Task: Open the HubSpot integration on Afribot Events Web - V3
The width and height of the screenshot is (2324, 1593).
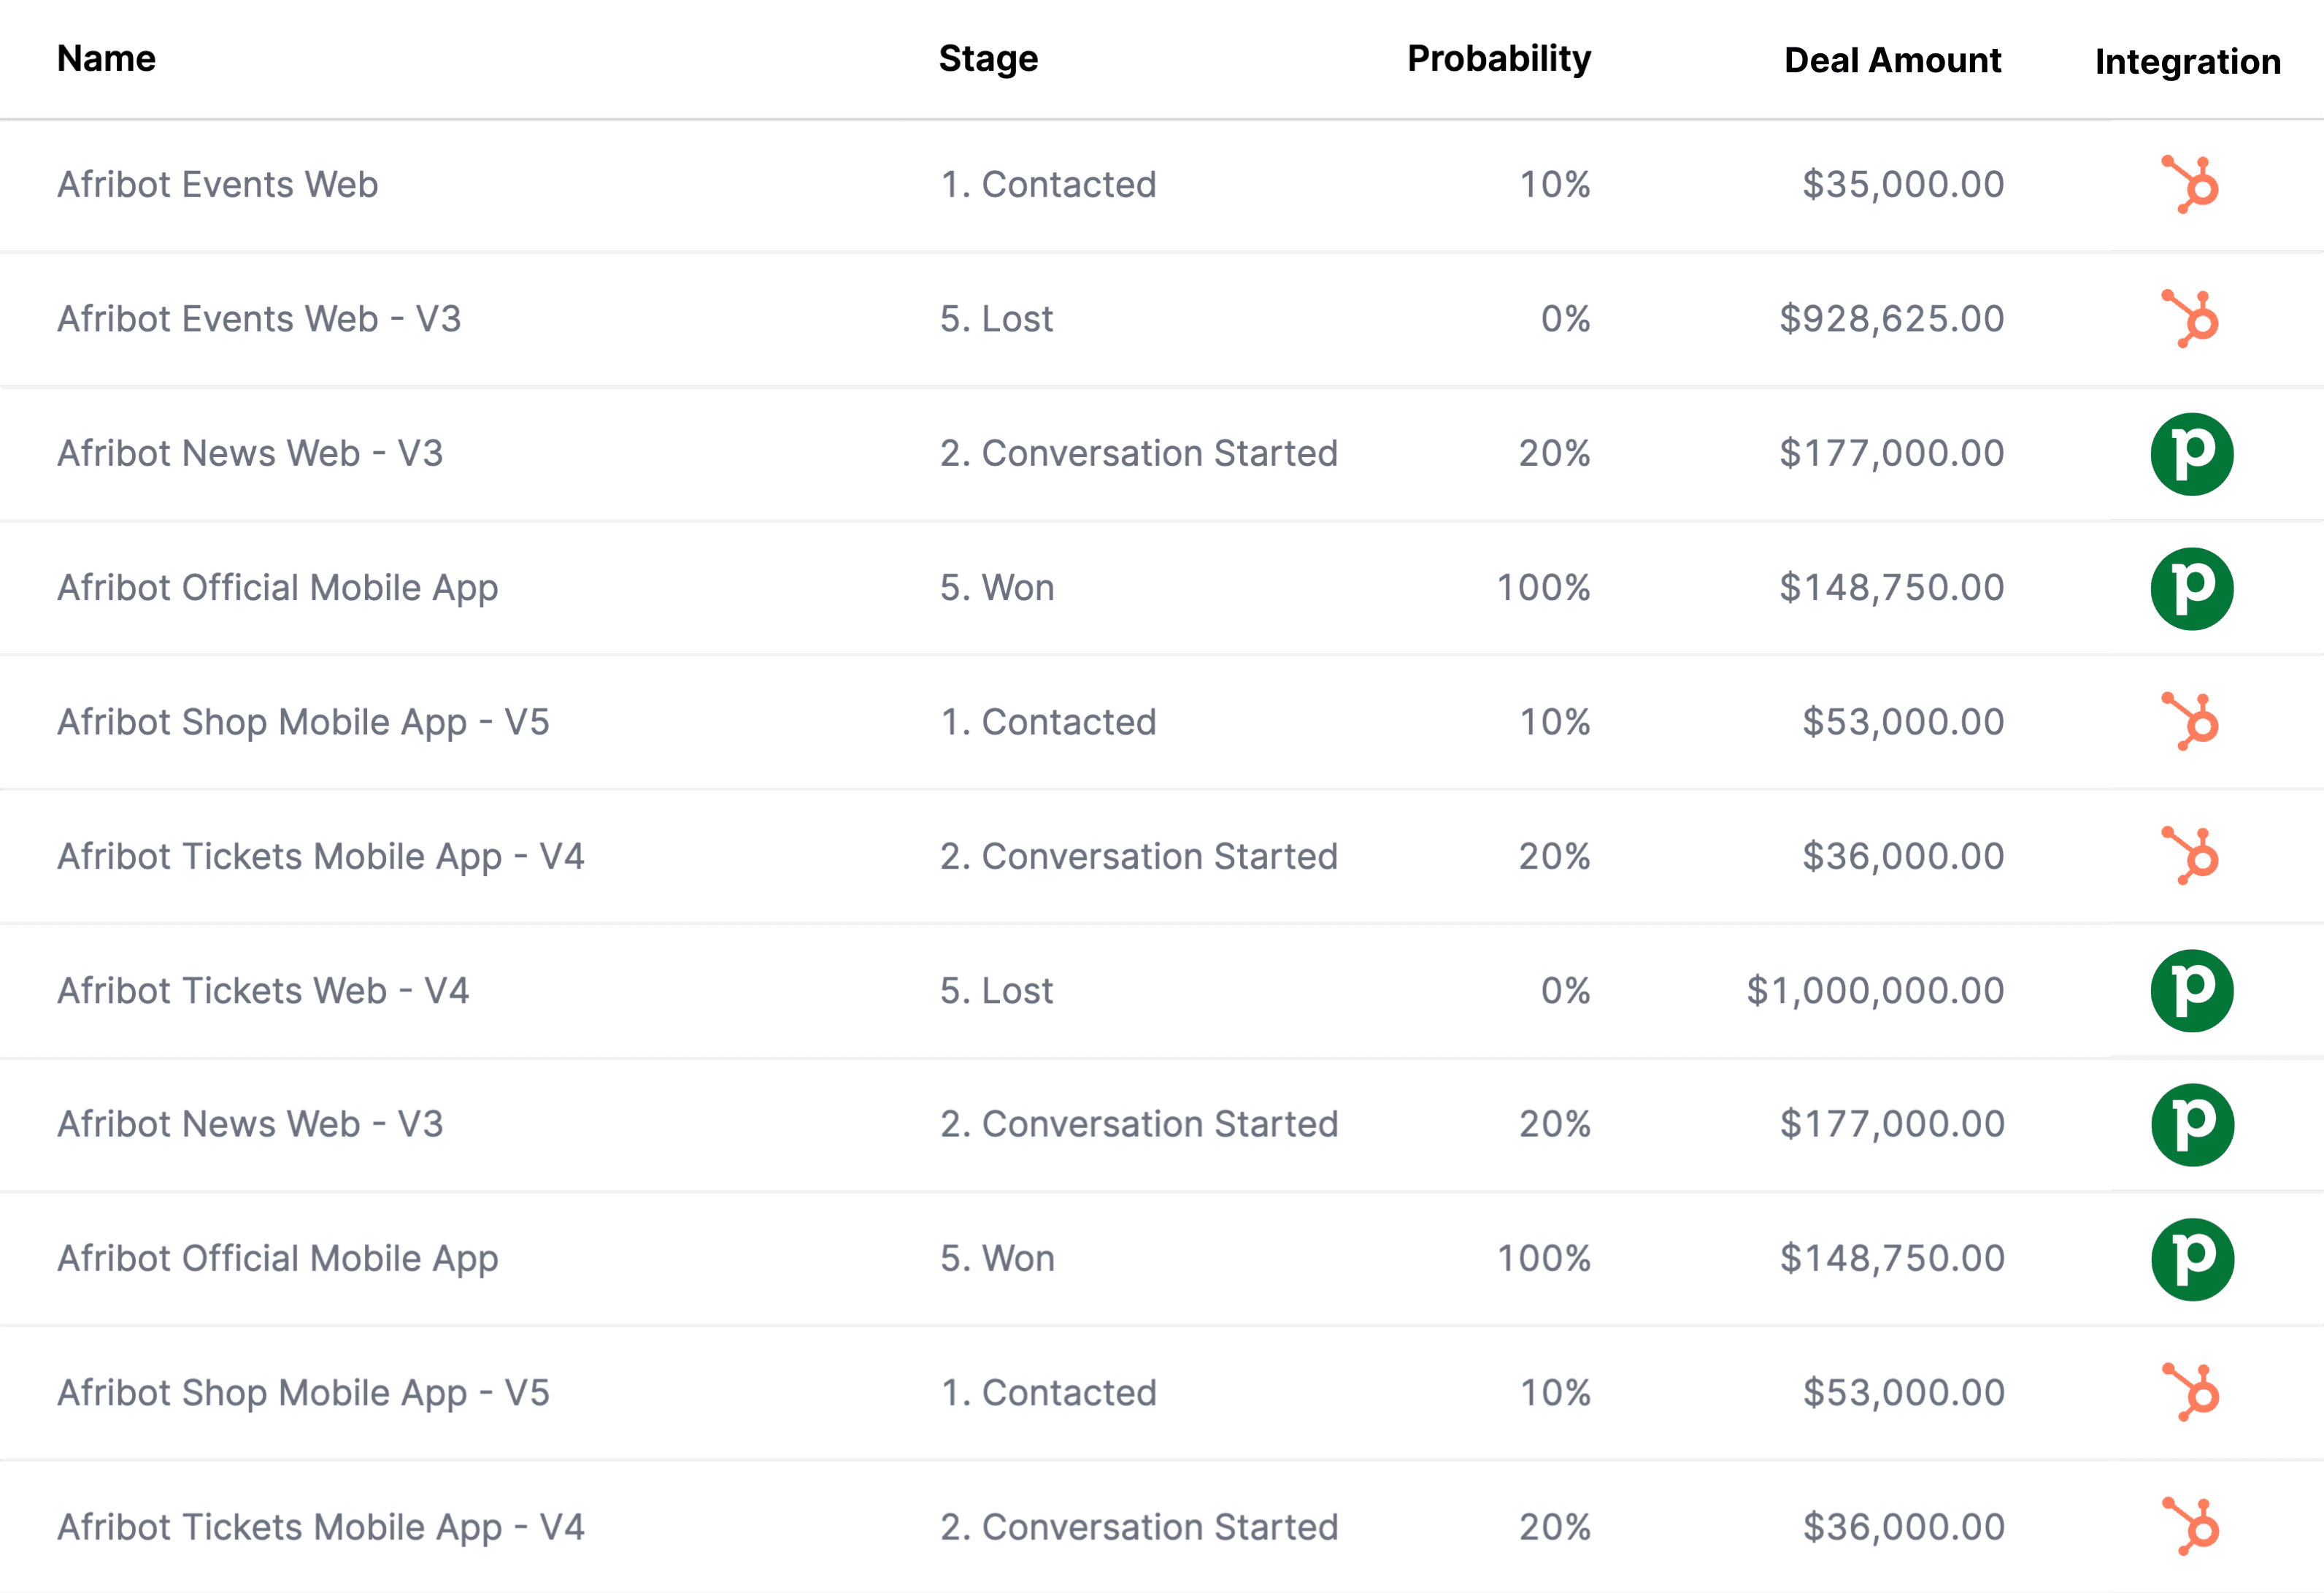Action: point(2191,318)
